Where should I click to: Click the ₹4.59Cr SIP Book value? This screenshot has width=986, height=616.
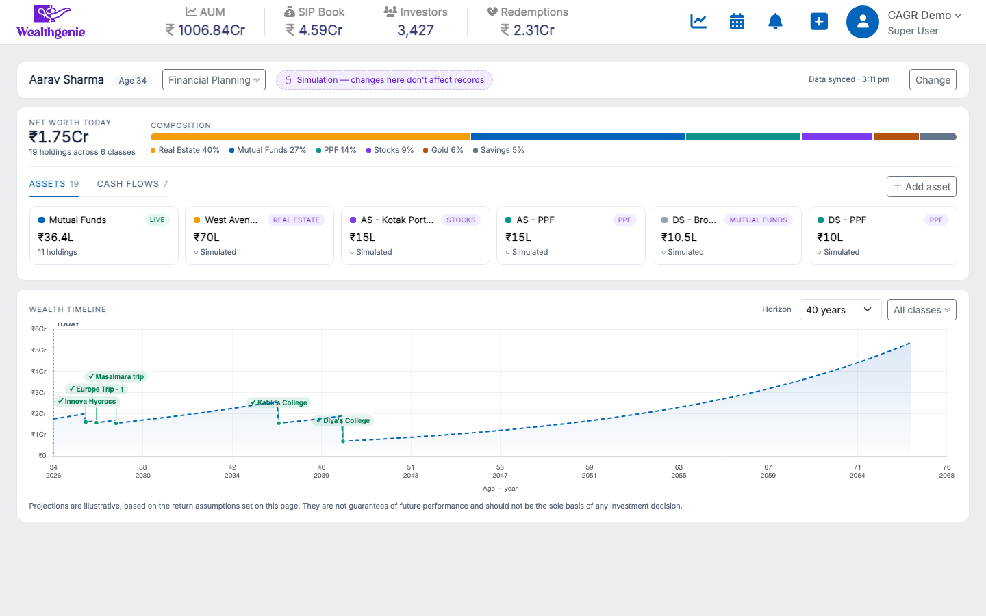(x=314, y=30)
